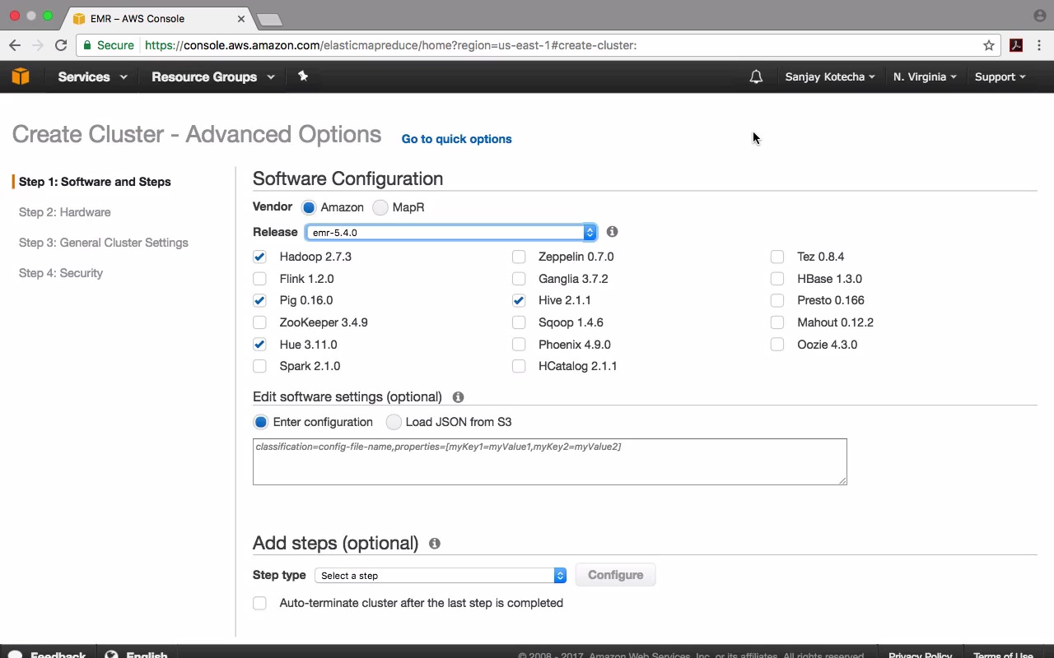Screen dimensions: 1054x658
Task: Uncheck the Hive 2.1.1 checkbox
Action: (x=519, y=300)
